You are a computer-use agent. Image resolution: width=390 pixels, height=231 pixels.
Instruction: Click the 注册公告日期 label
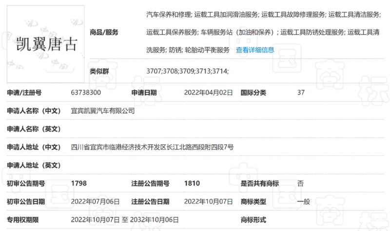coord(151,202)
